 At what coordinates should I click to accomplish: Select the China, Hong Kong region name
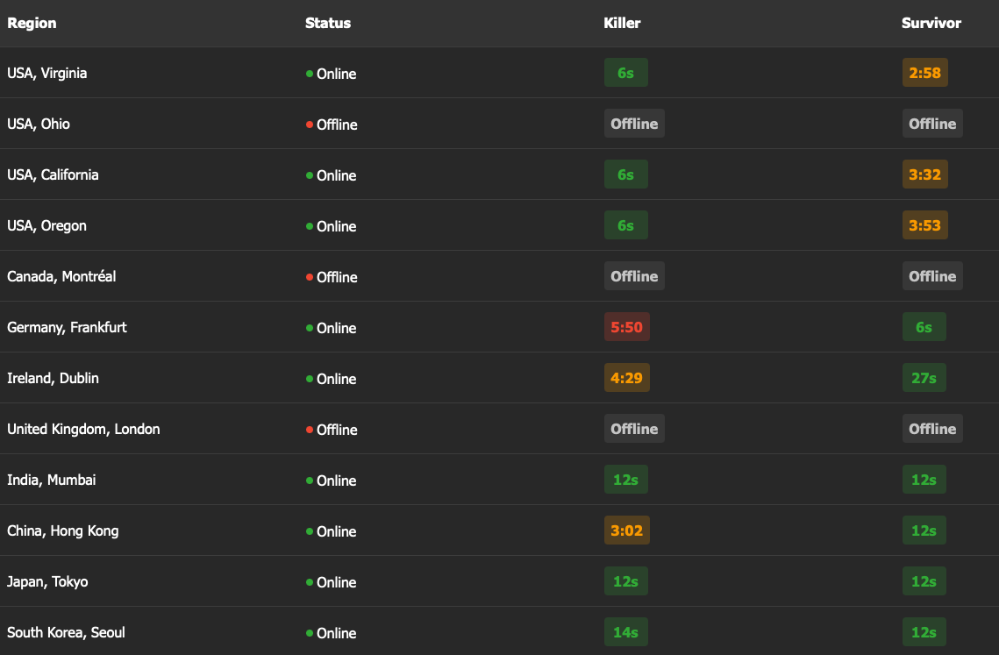coord(62,530)
